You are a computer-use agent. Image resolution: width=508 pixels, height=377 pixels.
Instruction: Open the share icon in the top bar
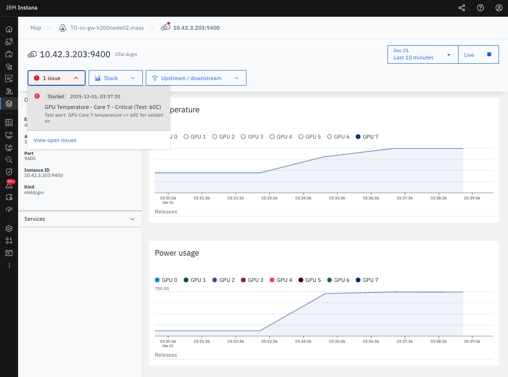pos(462,7)
